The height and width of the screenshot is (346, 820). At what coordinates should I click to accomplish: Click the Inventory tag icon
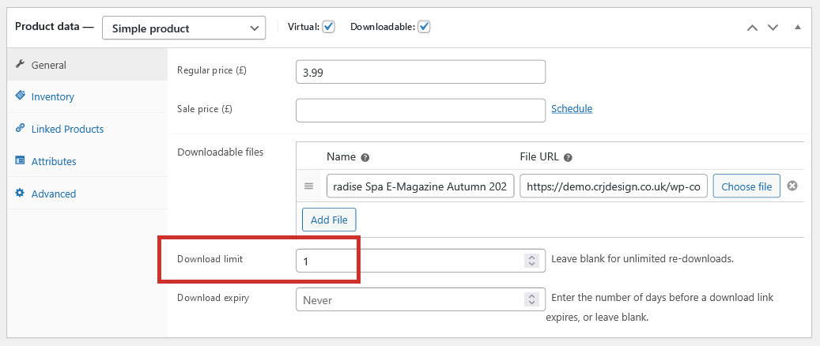coord(20,96)
